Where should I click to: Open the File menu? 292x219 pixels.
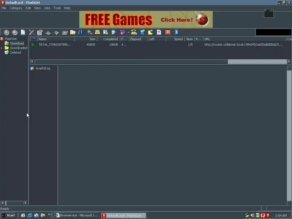pos(4,8)
